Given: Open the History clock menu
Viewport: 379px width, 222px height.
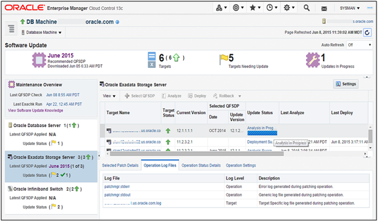Looking at the screenshot, I should point(272,8).
